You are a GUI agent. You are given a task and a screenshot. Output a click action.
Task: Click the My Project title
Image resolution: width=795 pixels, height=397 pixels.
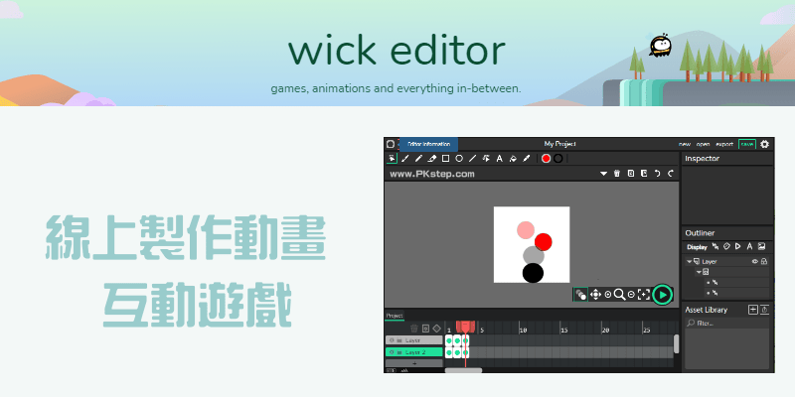pyautogui.click(x=559, y=144)
